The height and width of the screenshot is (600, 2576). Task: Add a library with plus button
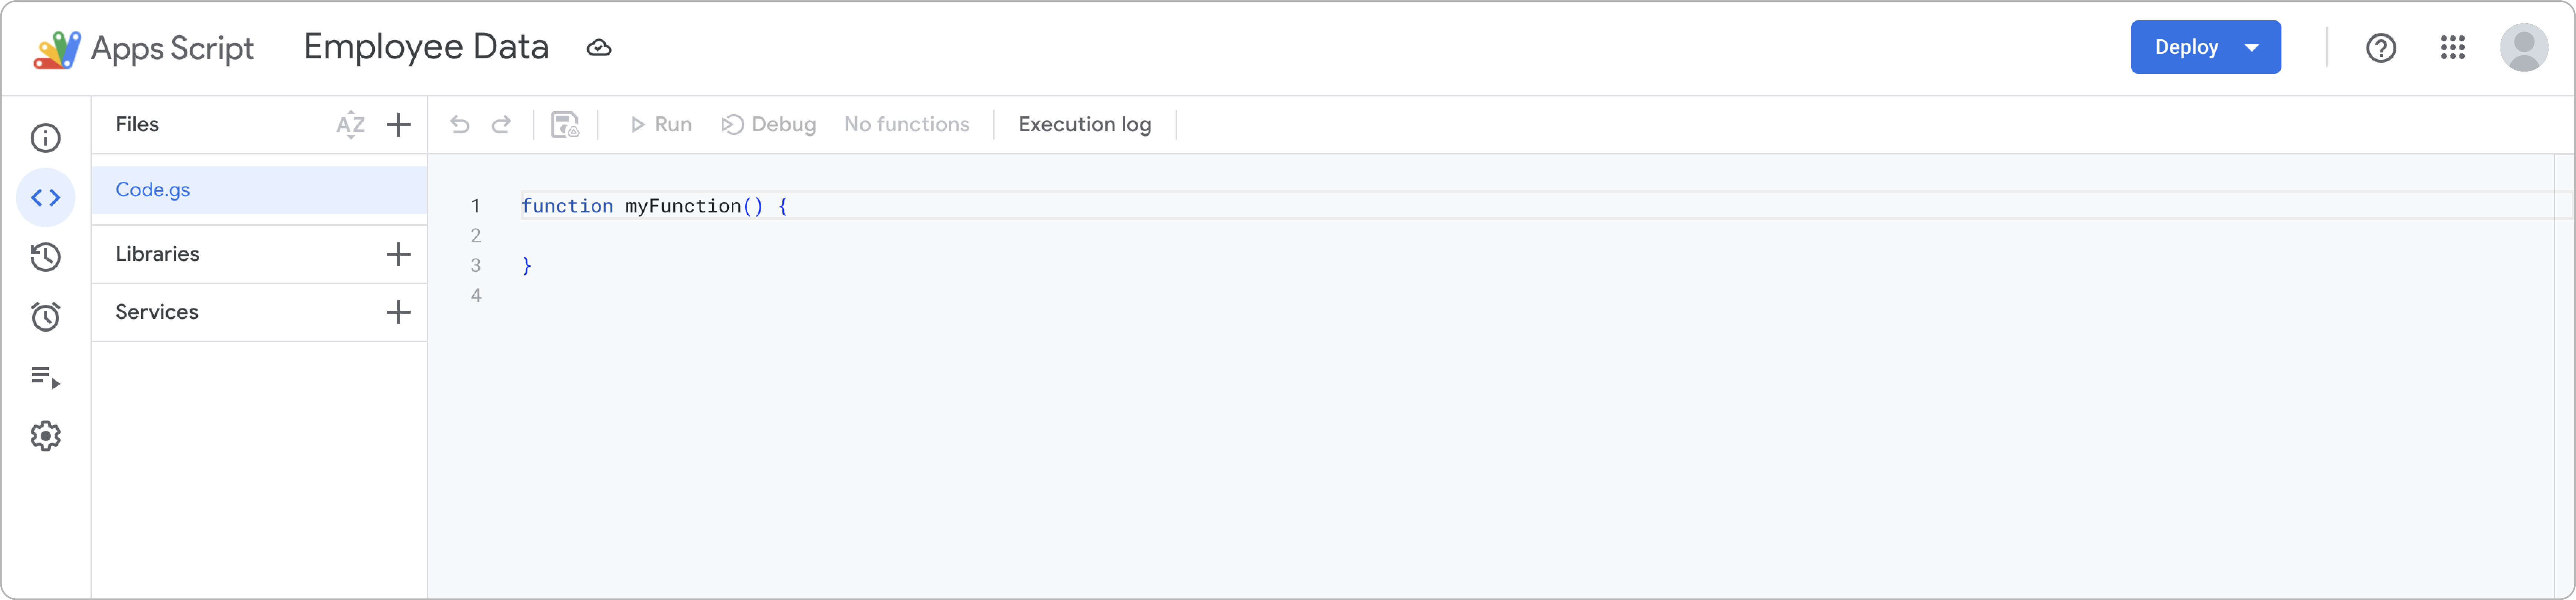(x=398, y=254)
